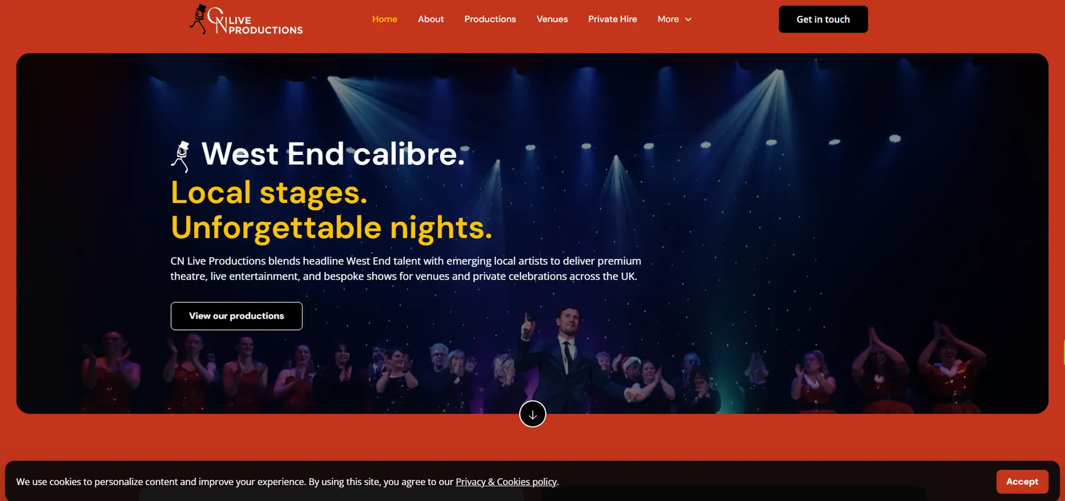Image resolution: width=1065 pixels, height=501 pixels.
Task: Click the top-hat mascot beside West End calibre
Action: [180, 157]
